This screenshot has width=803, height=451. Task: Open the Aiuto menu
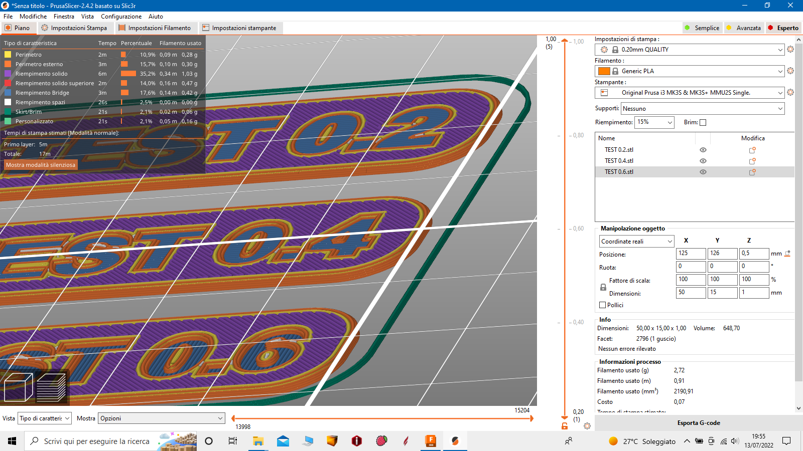(x=156, y=17)
